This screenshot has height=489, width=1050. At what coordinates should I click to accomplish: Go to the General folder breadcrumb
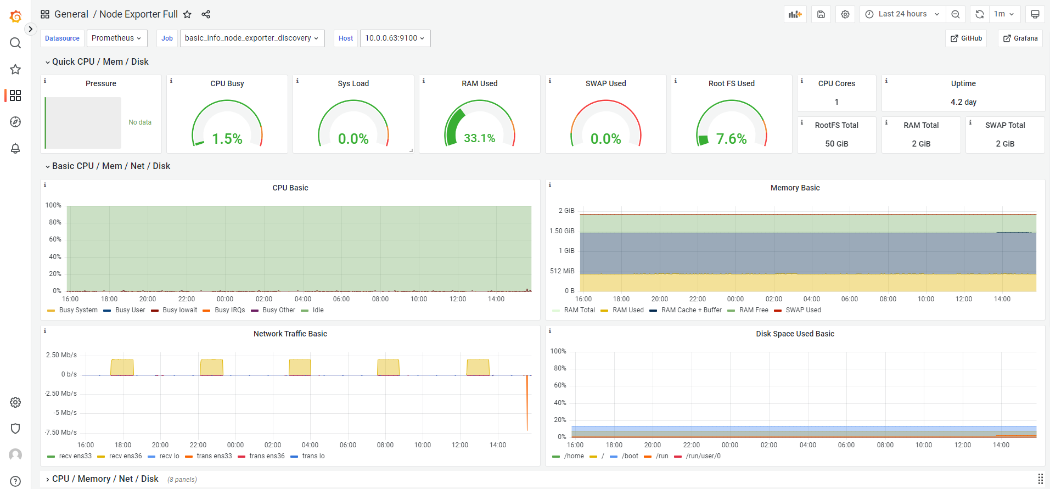71,14
